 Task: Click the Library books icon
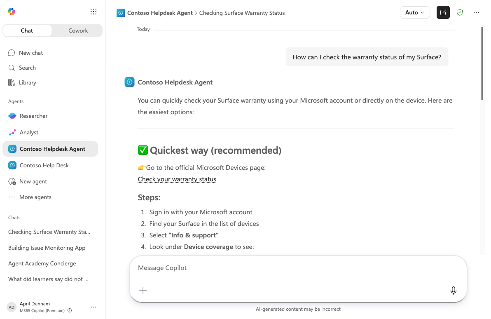tap(12, 82)
